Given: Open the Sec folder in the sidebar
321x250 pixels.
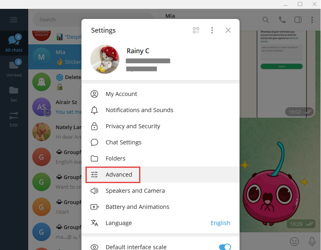Looking at the screenshot, I should (x=14, y=94).
